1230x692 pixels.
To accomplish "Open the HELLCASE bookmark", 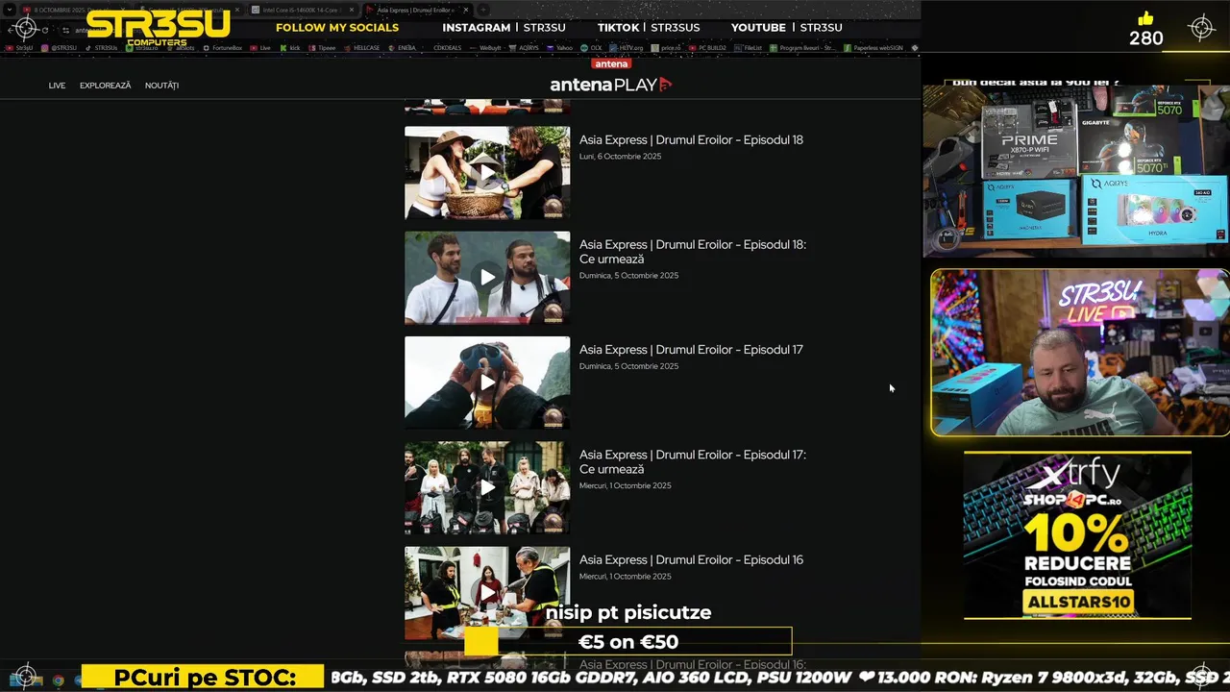I will [x=362, y=47].
